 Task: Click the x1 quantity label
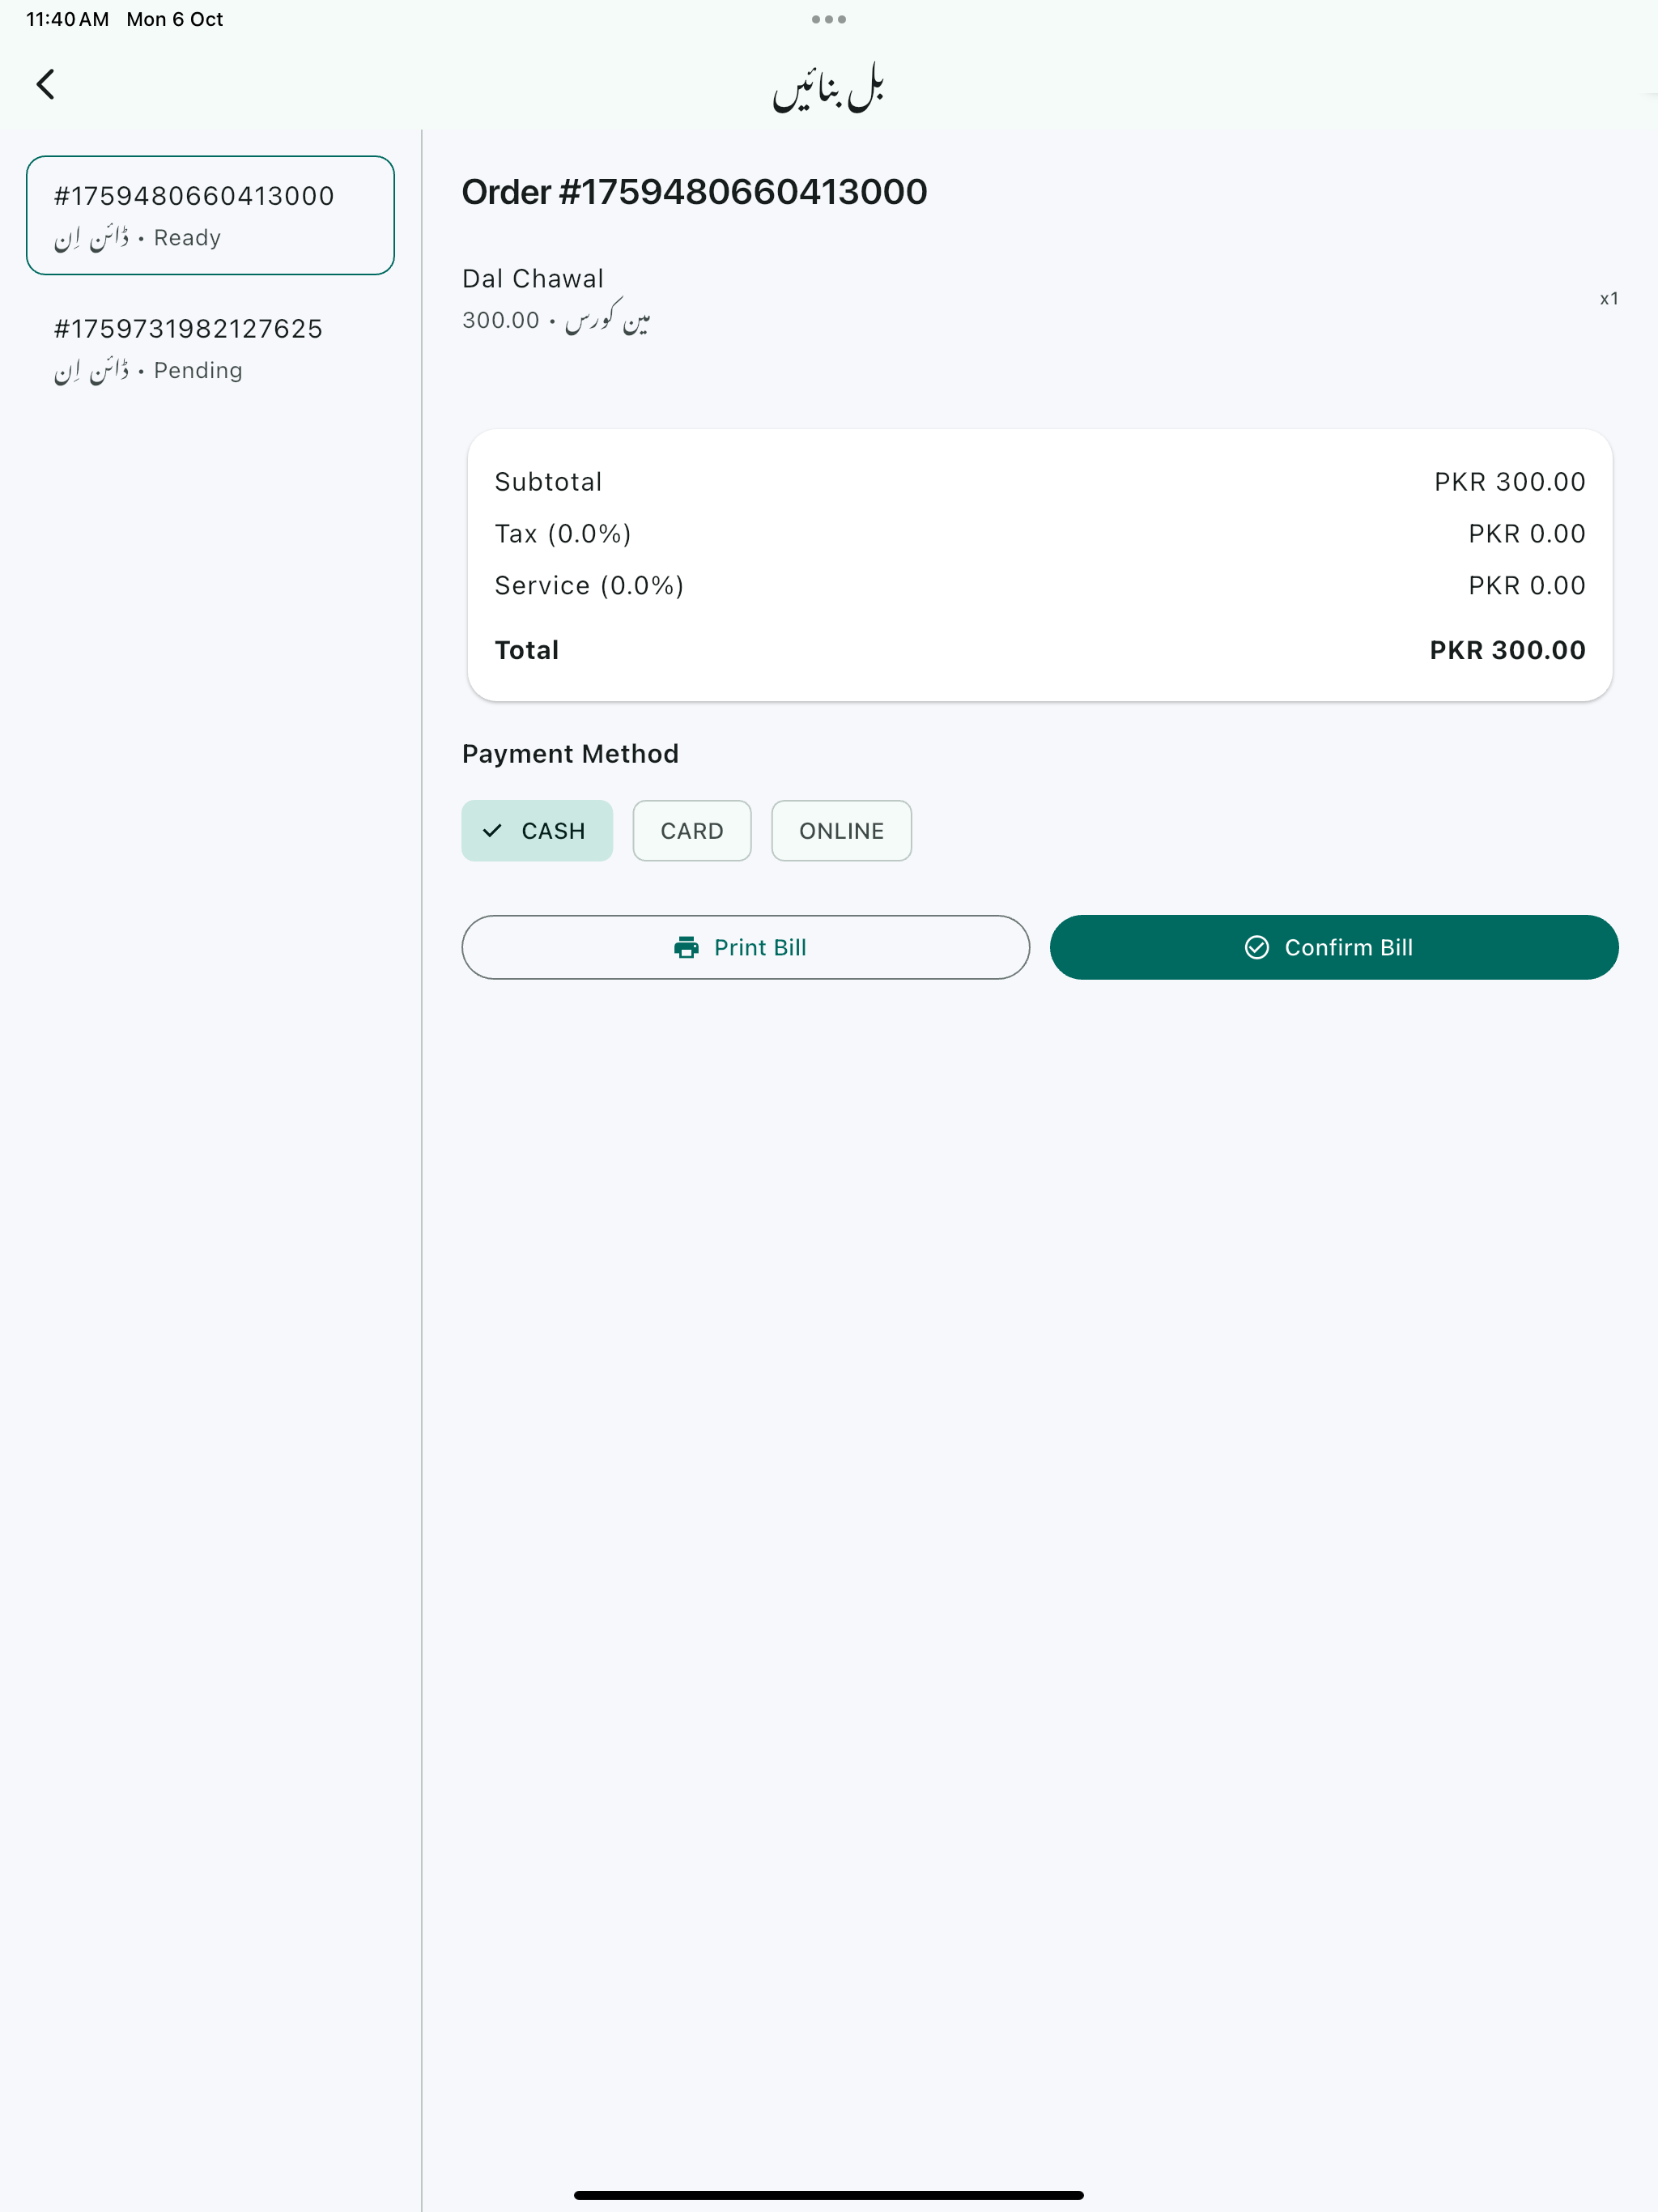(x=1608, y=299)
